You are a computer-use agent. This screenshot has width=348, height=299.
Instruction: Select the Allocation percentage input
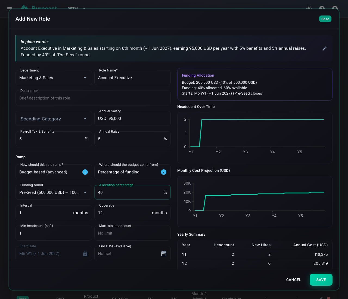point(132,192)
